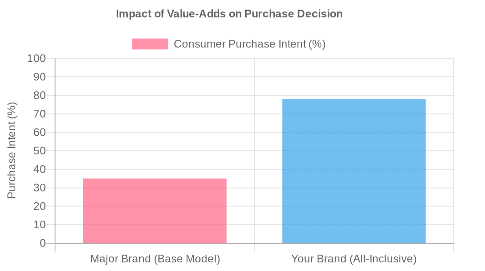Click the pink Consumer Purchase Intent legend swatch
Viewport: 485px width, 271px height.
click(x=150, y=44)
